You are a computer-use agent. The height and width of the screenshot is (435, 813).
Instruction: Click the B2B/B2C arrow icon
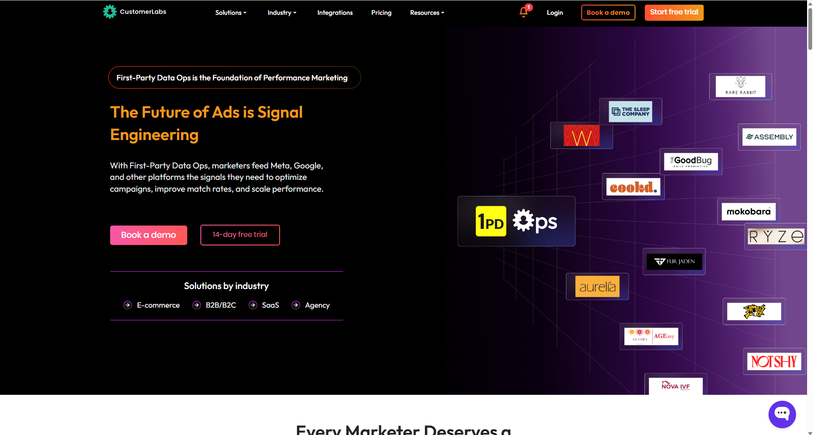tap(197, 305)
